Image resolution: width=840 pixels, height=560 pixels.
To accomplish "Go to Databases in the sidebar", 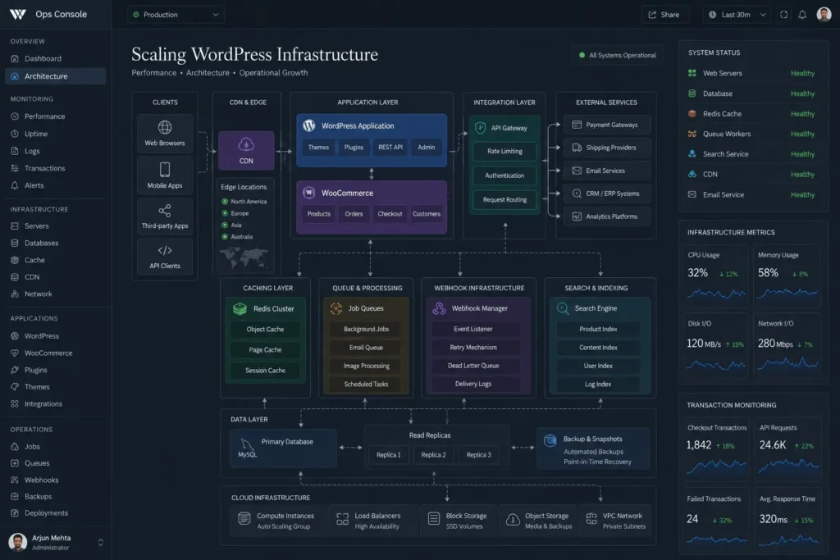I will point(55,243).
